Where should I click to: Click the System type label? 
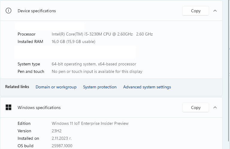pos(29,64)
